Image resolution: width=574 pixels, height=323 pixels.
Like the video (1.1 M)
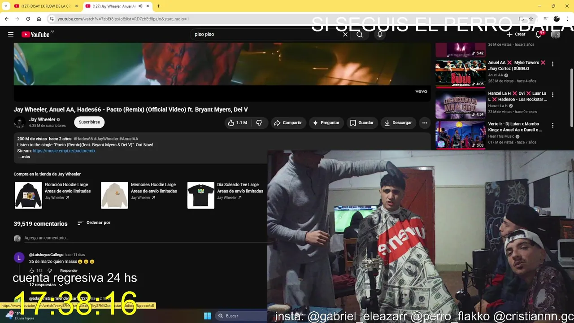click(238, 122)
